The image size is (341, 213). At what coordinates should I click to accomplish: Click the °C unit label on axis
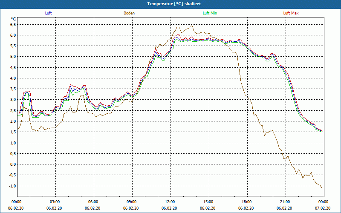pos(14,19)
